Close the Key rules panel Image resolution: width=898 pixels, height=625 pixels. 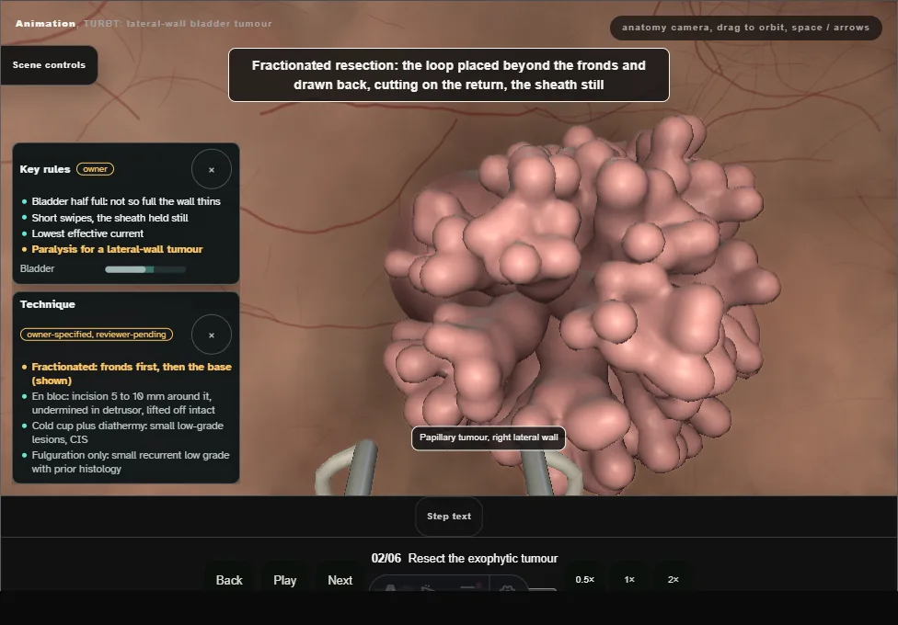212,169
